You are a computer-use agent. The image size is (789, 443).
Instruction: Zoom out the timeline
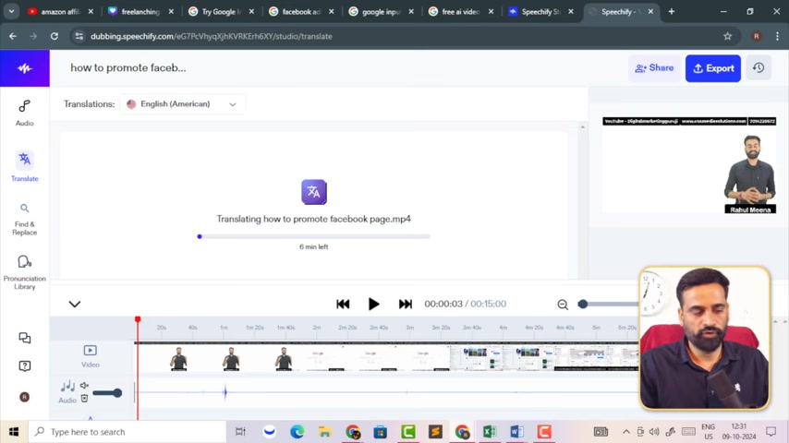click(x=563, y=305)
